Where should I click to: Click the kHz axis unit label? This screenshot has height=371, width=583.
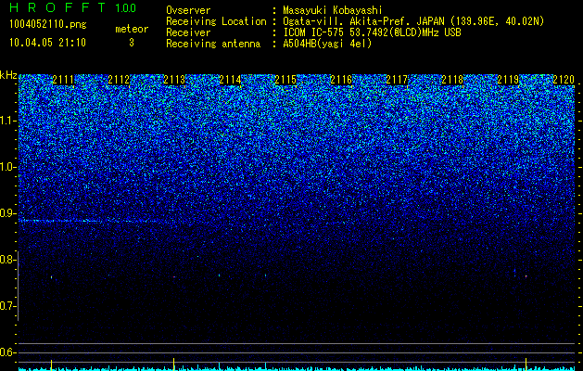click(8, 75)
